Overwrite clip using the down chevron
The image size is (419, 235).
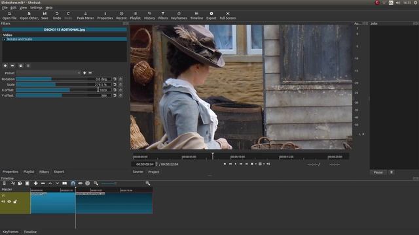coord(57,183)
